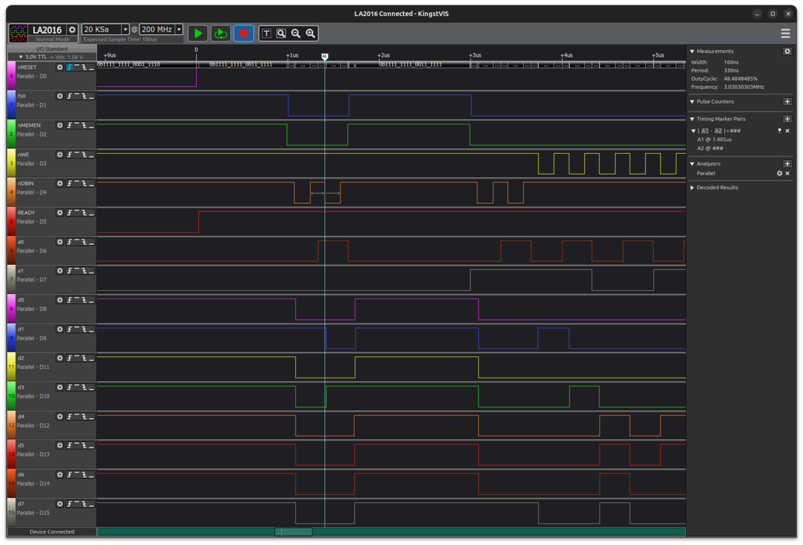Click the A1 @ 1.405us entry
Image resolution: width=803 pixels, height=545 pixels.
[715, 140]
